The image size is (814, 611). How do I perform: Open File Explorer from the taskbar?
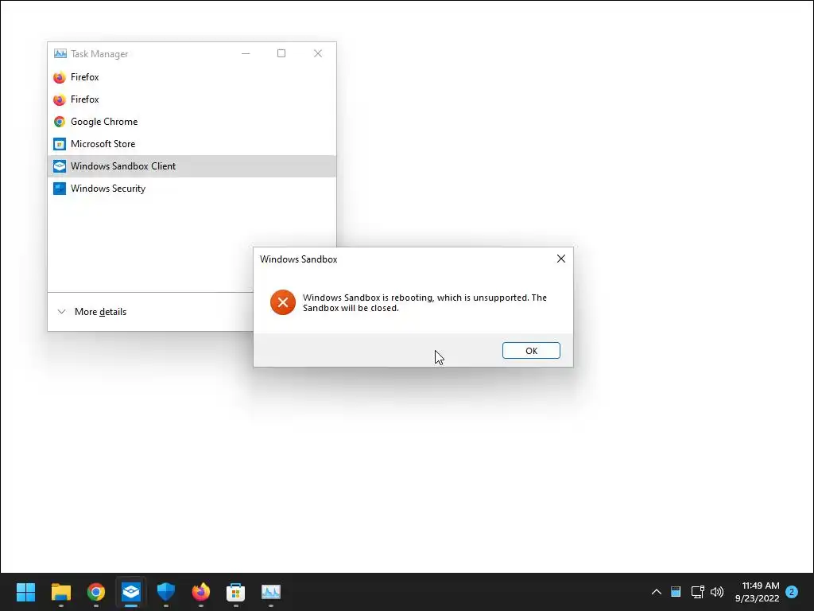[60, 592]
